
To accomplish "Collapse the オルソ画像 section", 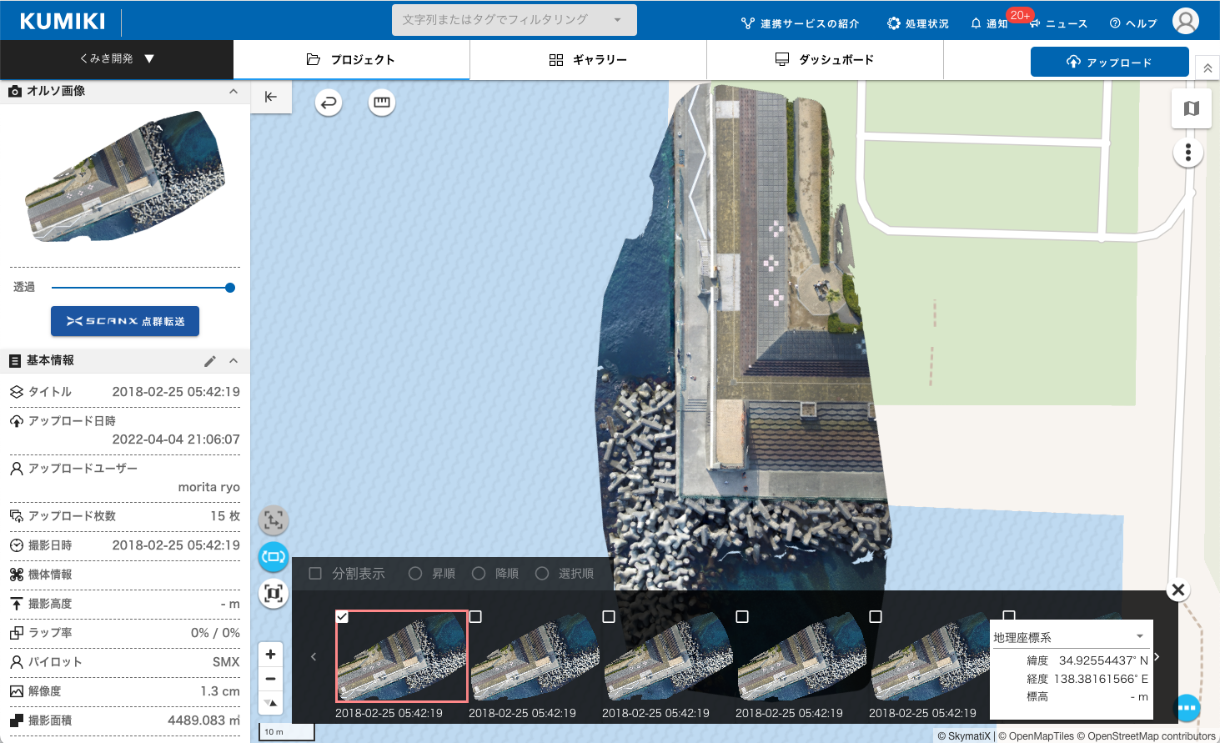I will click(x=233, y=91).
